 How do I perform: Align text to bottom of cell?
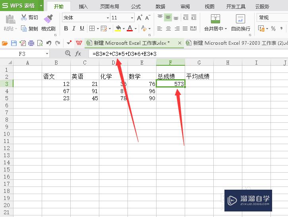pos(176,17)
